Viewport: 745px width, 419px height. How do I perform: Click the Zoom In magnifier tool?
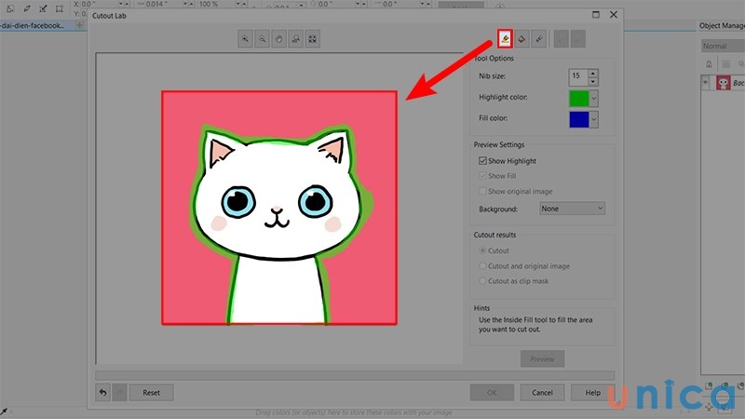[246, 38]
